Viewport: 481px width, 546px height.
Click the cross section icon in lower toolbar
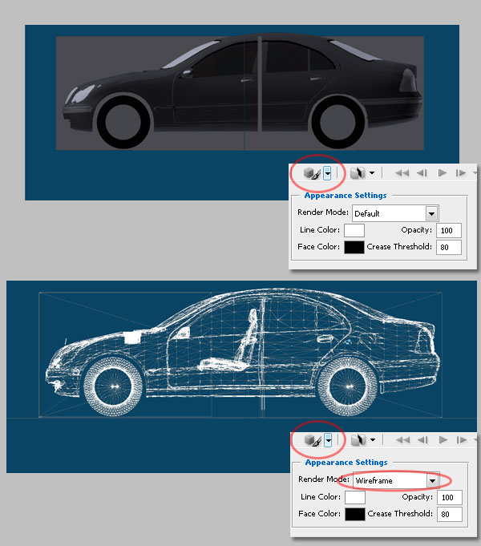click(357, 440)
